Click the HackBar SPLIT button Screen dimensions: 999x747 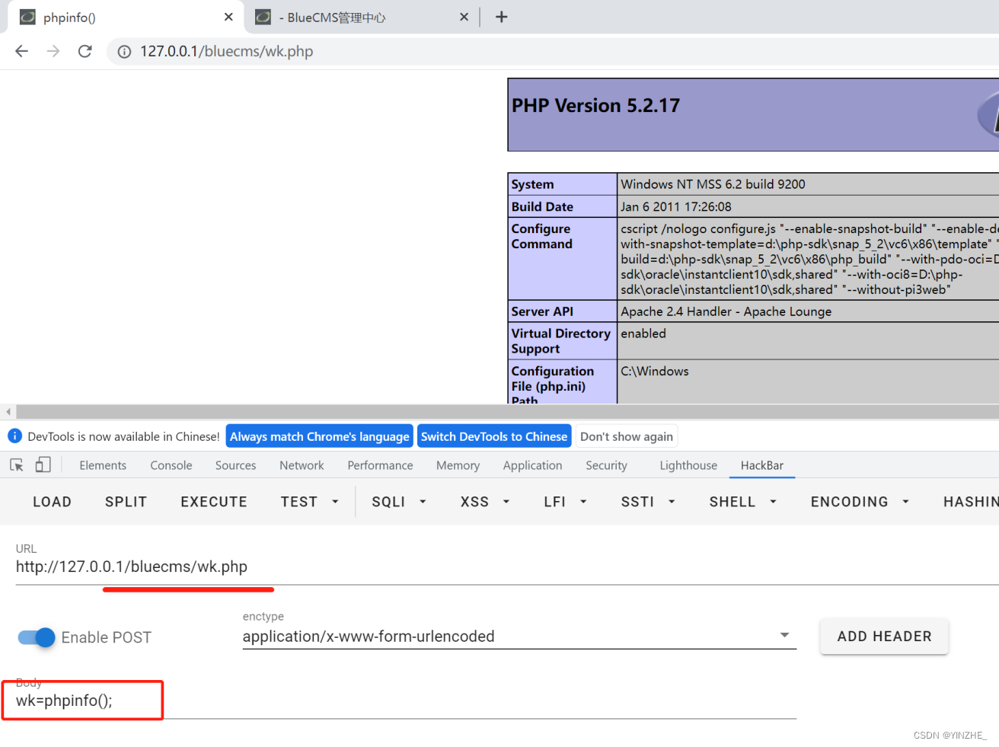(x=126, y=502)
